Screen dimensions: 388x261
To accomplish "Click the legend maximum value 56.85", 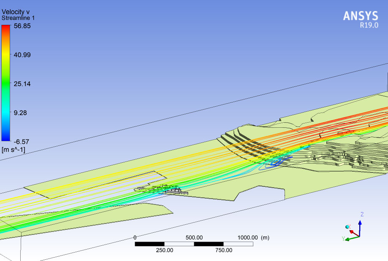I will click(x=22, y=26).
